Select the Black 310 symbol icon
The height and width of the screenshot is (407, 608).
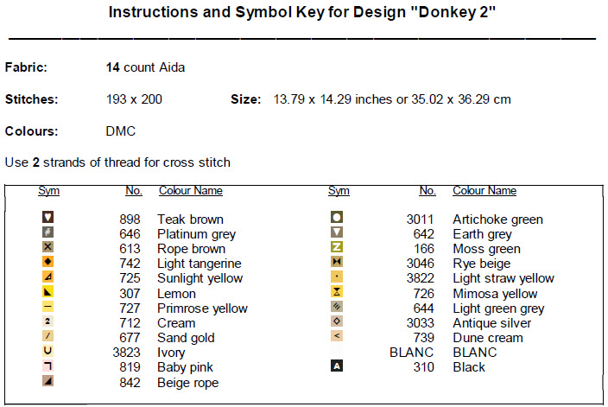click(338, 366)
